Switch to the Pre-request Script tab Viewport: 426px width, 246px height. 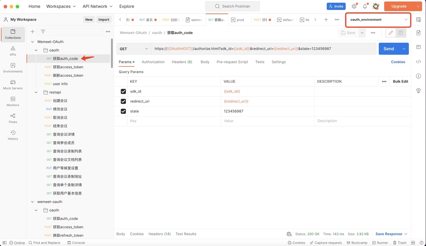[x=232, y=62]
